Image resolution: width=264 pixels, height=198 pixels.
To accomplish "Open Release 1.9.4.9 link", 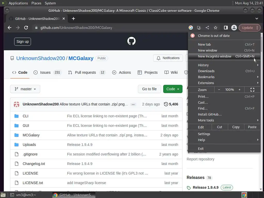I will click(x=205, y=188).
